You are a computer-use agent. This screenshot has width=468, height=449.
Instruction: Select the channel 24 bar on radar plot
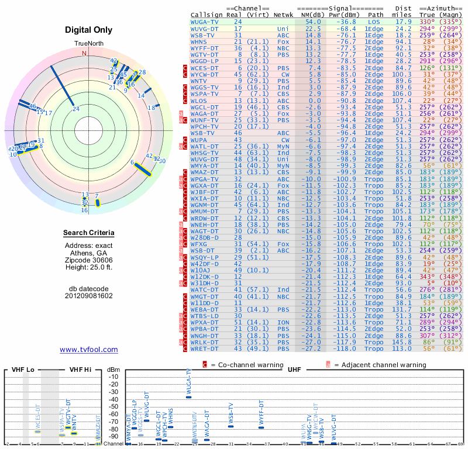click(63, 86)
